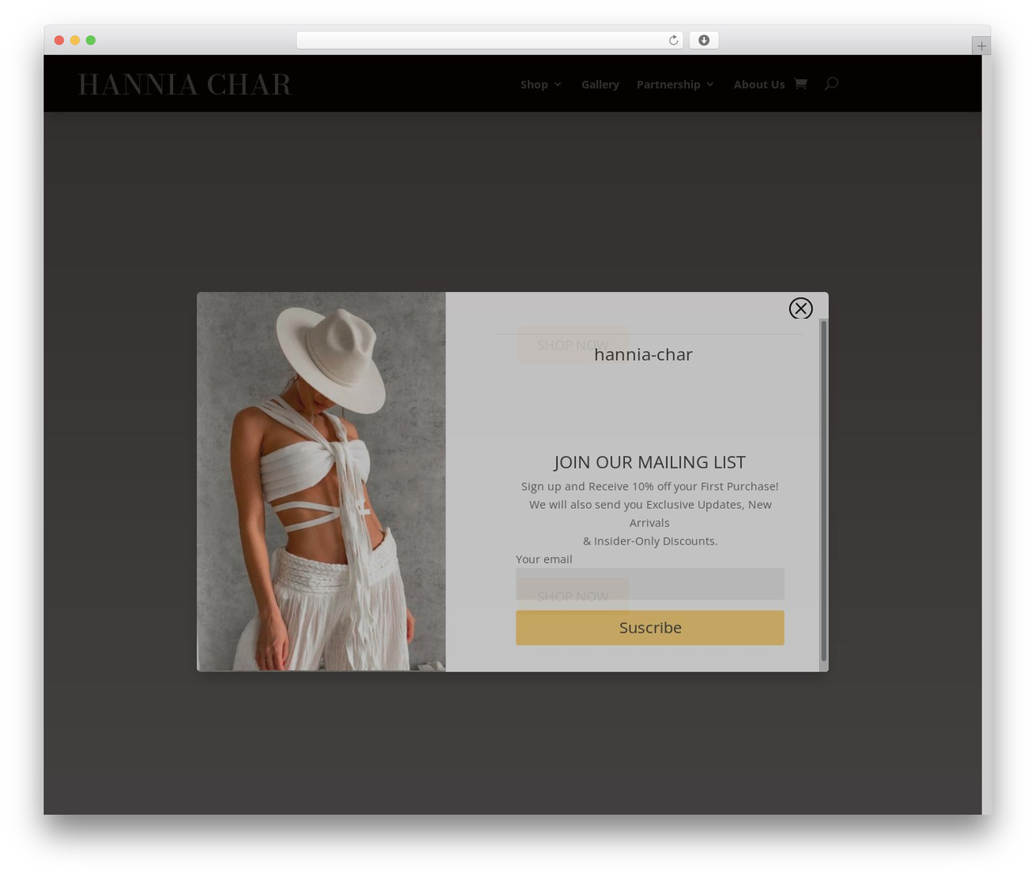Image resolution: width=1035 pixels, height=877 pixels.
Task: Reload the page in the browser
Action: pos(673,40)
